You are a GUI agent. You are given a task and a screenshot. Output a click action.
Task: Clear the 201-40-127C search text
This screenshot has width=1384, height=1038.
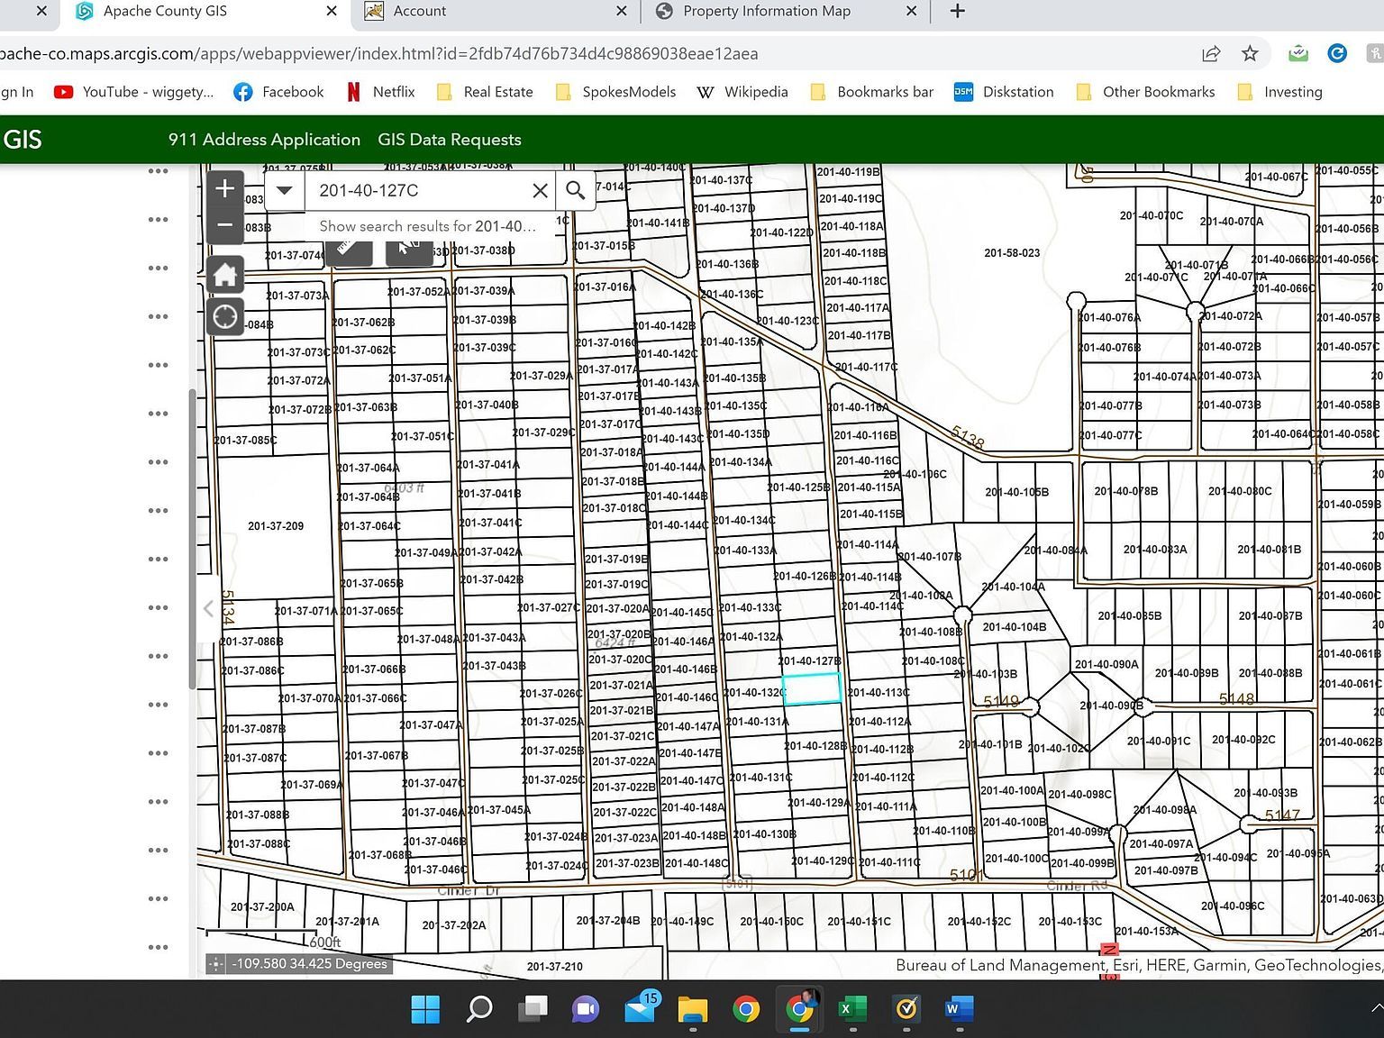tap(540, 190)
